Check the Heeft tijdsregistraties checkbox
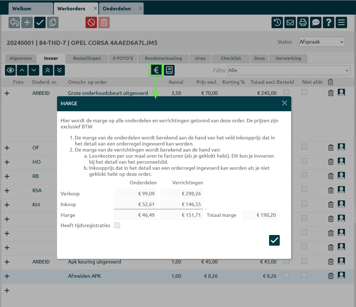Image resolution: width=356 pixels, height=307 pixels. (117, 225)
